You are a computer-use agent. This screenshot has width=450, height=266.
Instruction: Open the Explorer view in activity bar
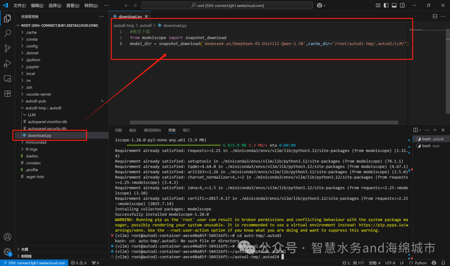click(x=7, y=18)
